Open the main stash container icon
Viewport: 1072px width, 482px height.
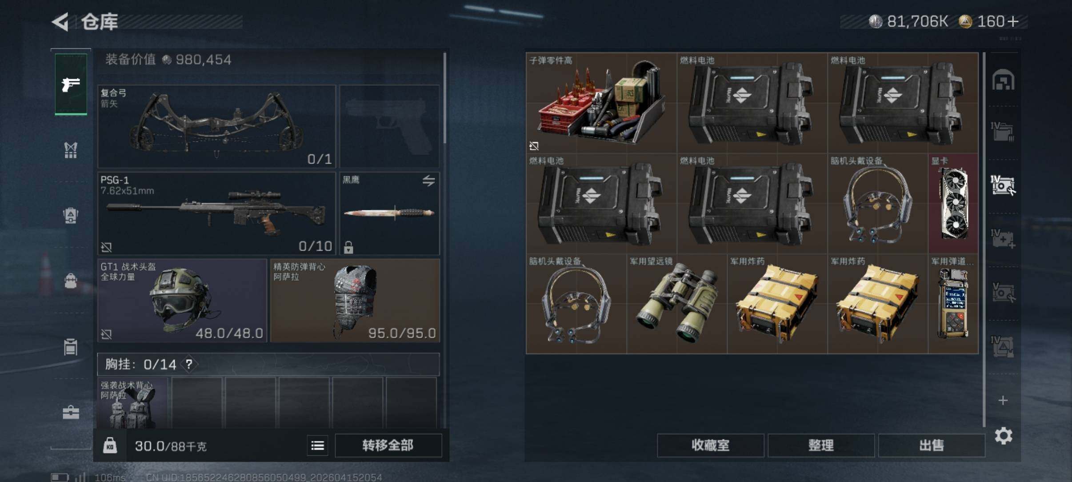[1003, 80]
